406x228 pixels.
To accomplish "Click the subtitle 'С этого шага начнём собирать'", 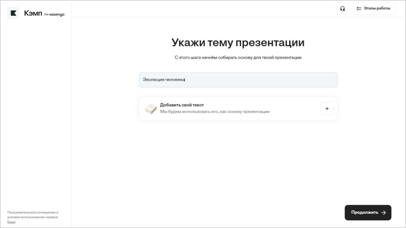I will tap(238, 58).
